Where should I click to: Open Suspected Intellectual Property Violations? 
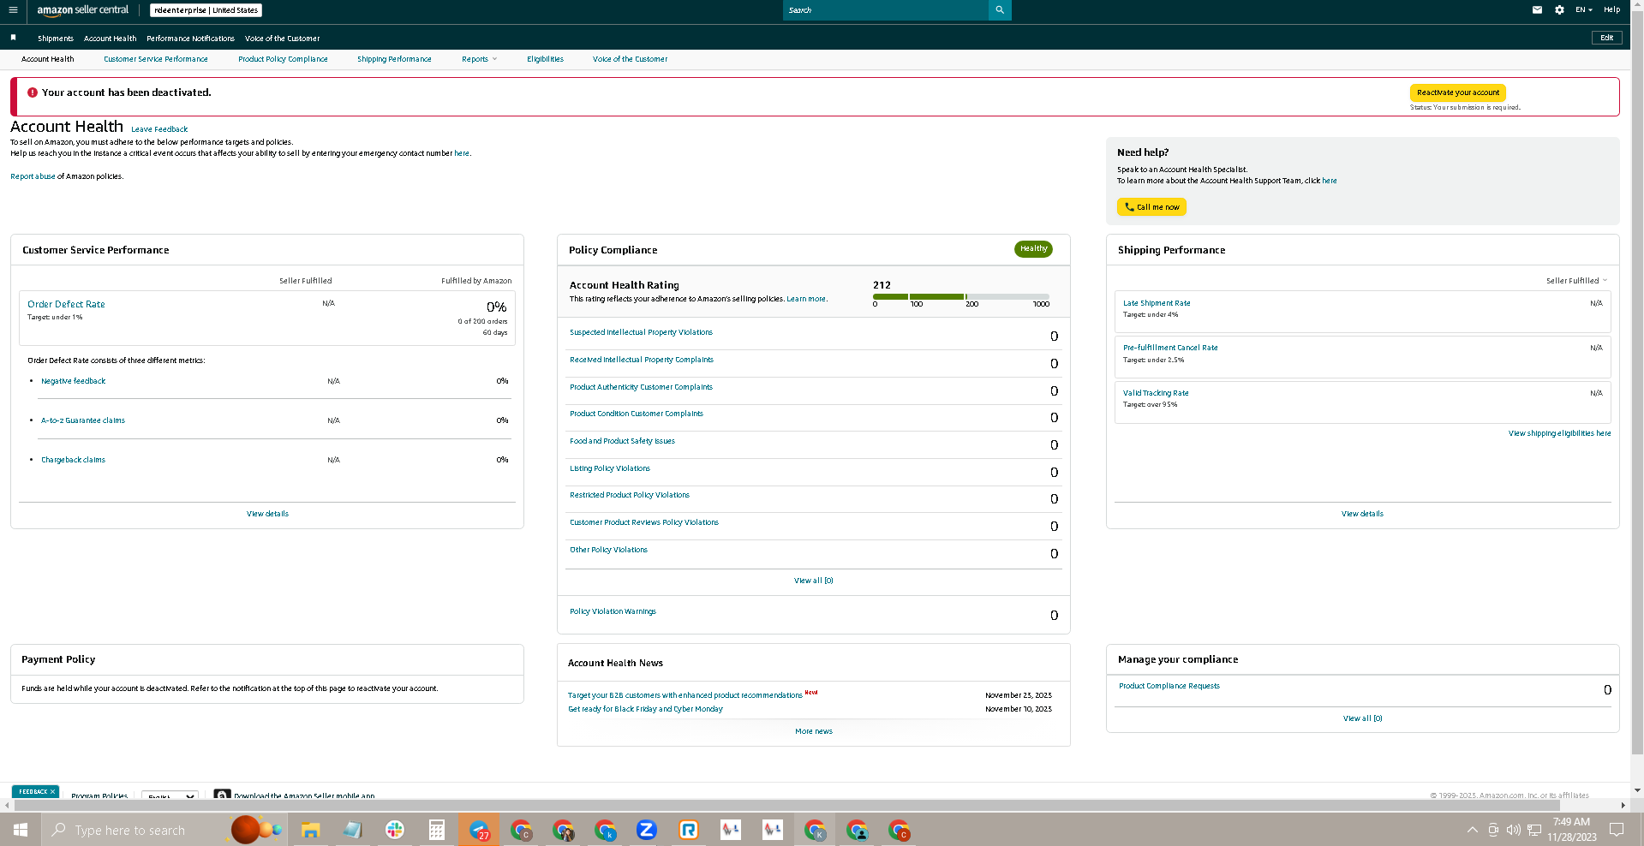[x=641, y=332]
